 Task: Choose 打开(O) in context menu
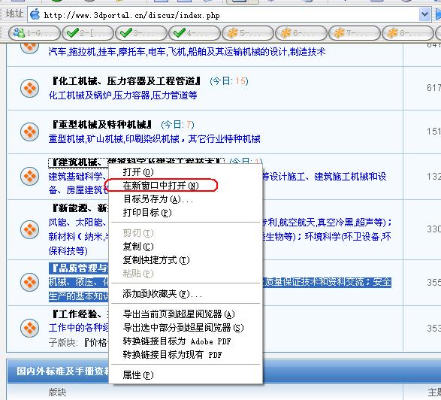pyautogui.click(x=186, y=172)
